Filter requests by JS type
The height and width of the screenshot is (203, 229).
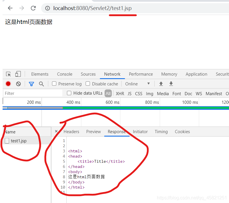[130, 93]
